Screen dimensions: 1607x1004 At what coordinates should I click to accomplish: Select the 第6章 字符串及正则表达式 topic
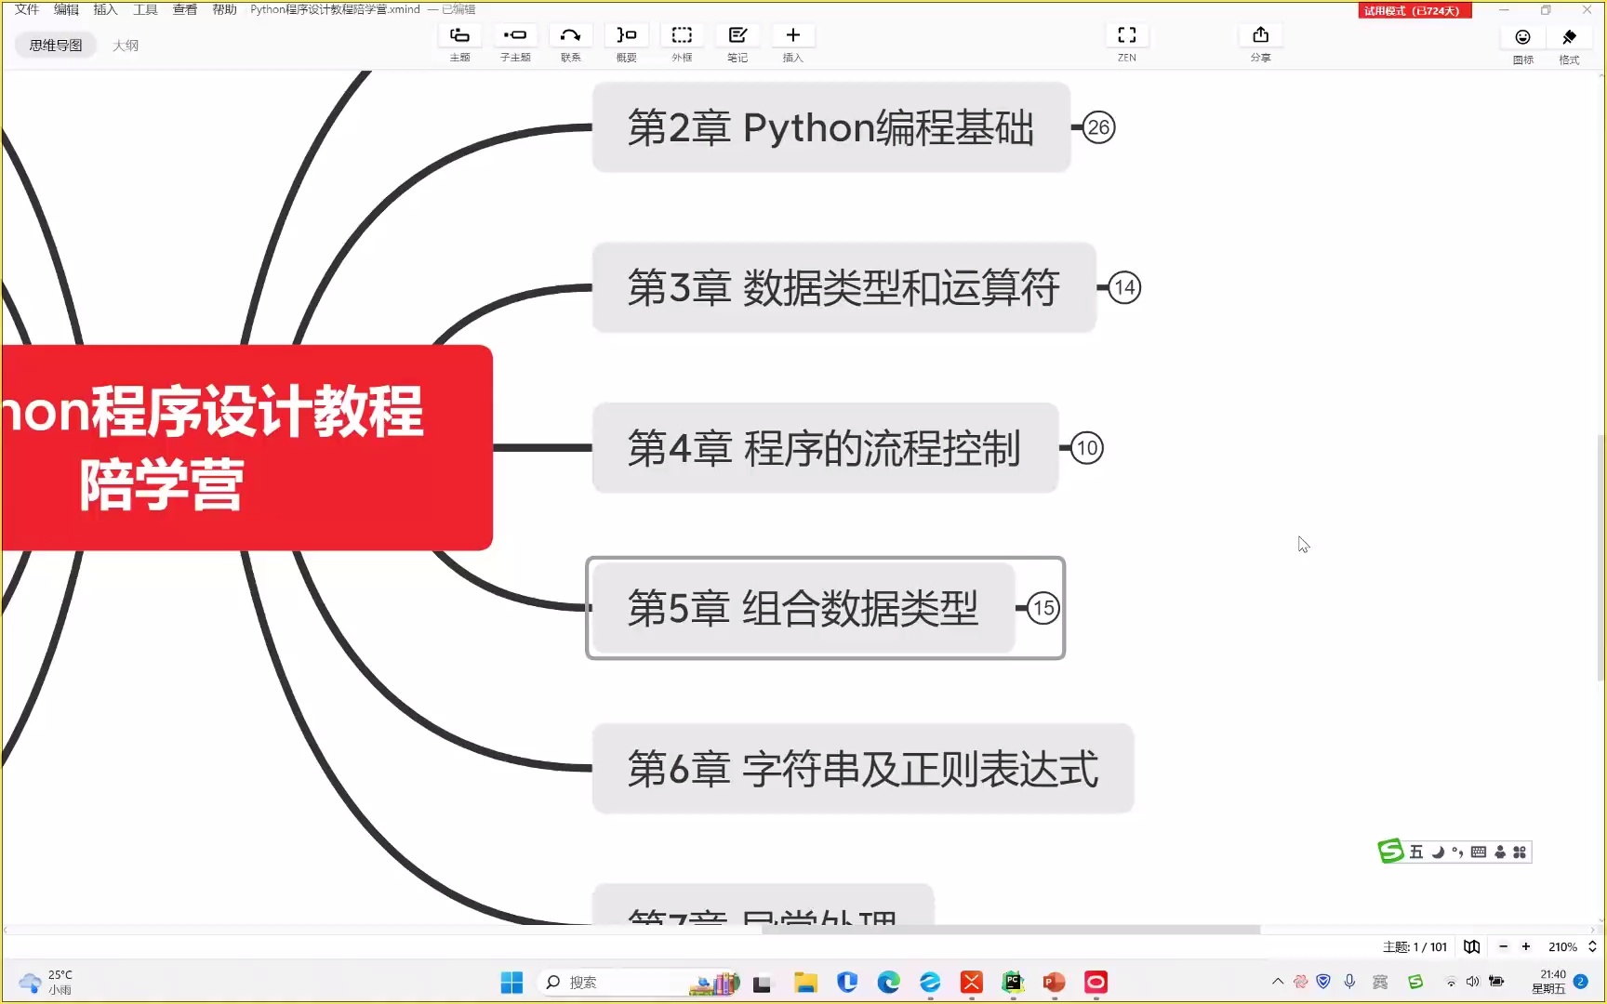click(x=862, y=769)
